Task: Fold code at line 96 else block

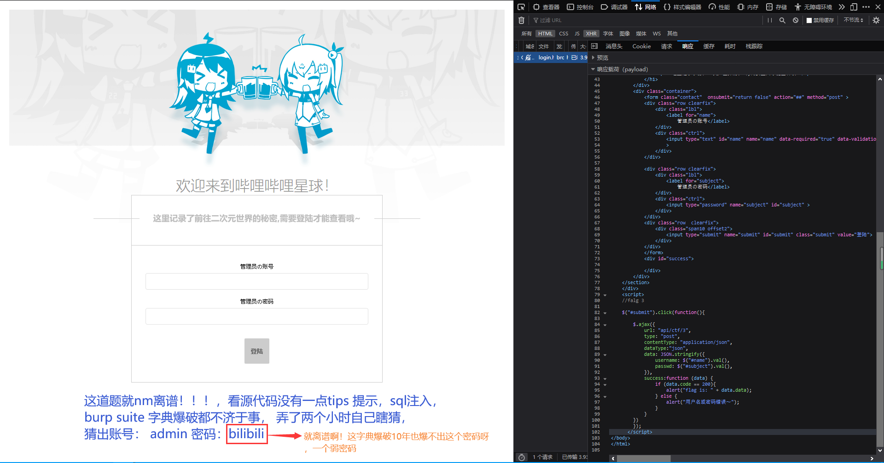Action: pos(605,397)
